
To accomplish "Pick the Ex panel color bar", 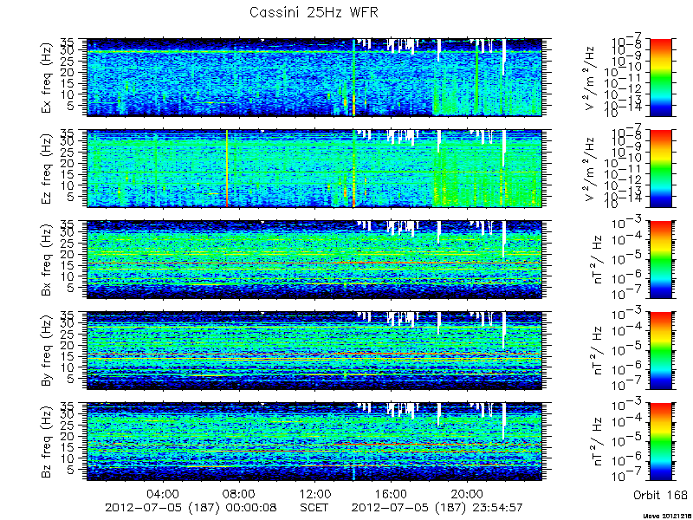I will (x=660, y=77).
